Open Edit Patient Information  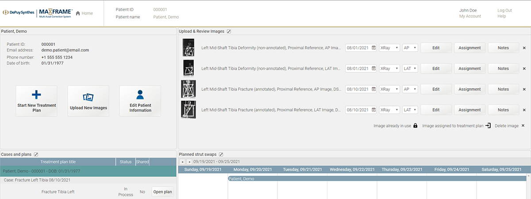140,101
